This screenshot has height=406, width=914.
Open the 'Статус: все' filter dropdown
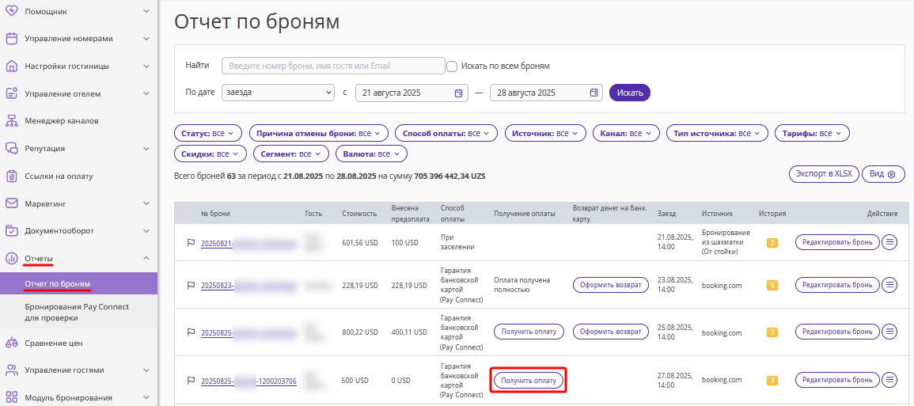207,134
